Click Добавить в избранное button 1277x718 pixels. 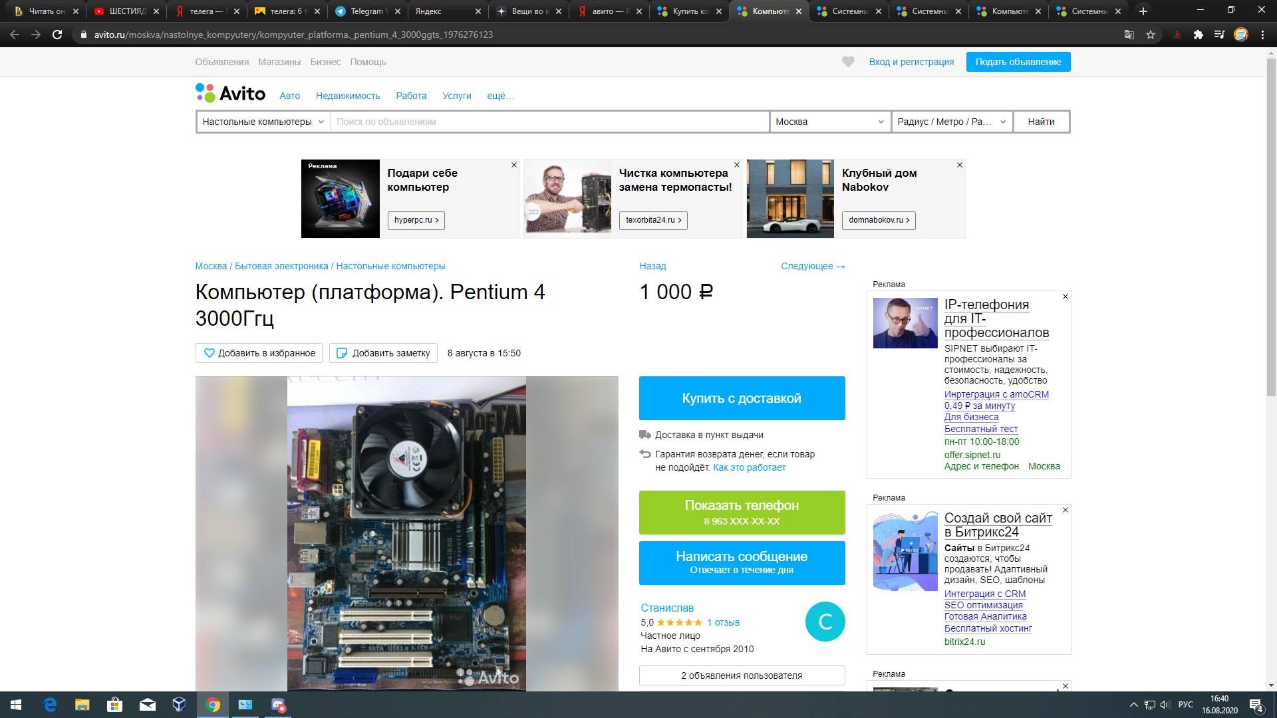point(259,353)
